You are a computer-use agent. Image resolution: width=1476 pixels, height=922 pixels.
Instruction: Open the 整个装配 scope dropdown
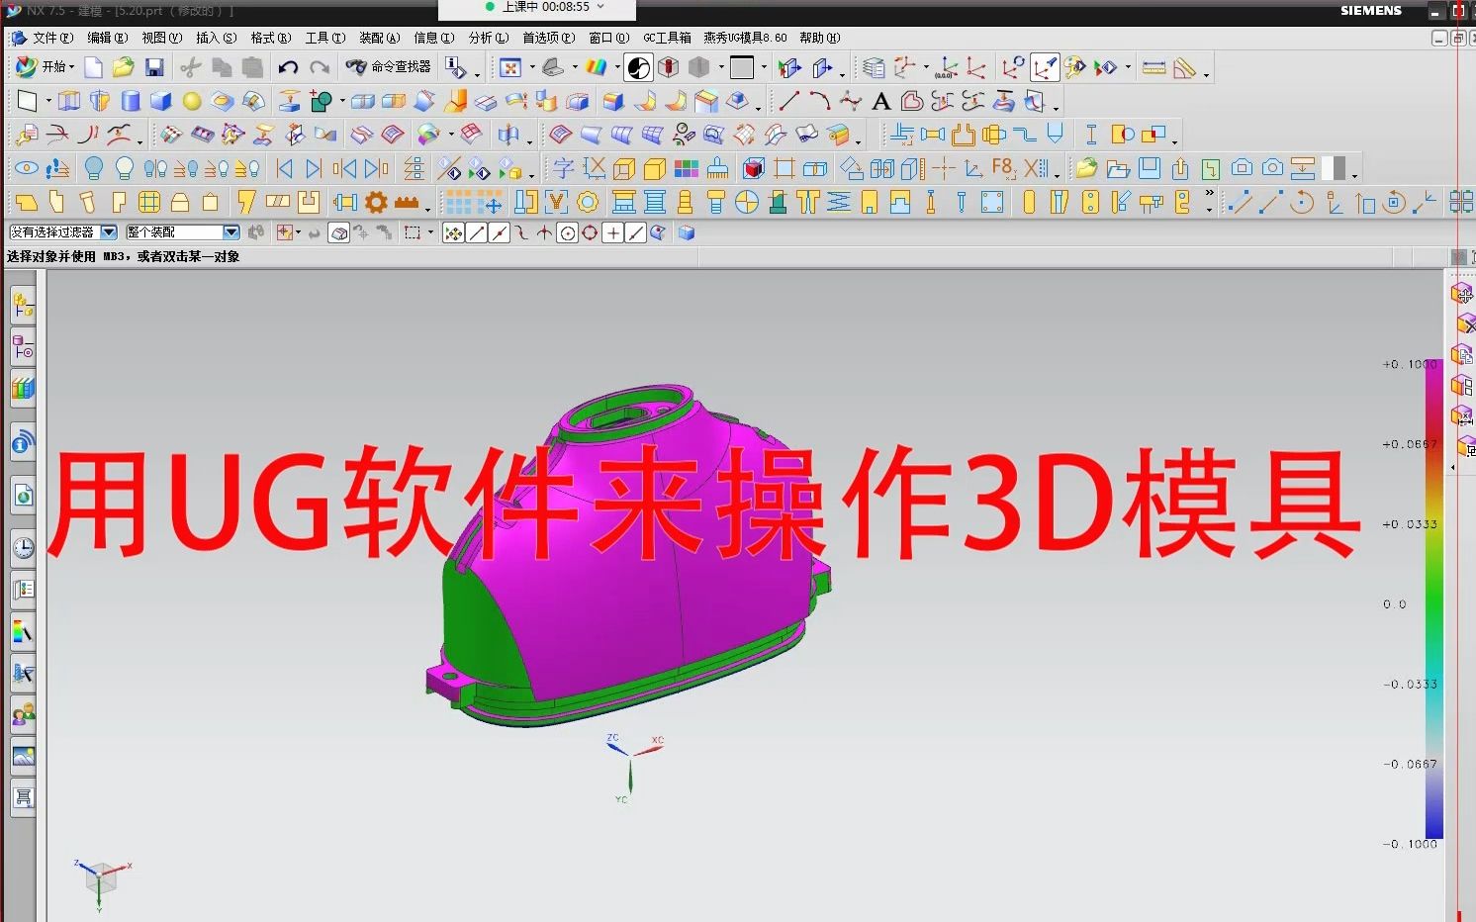pos(231,231)
